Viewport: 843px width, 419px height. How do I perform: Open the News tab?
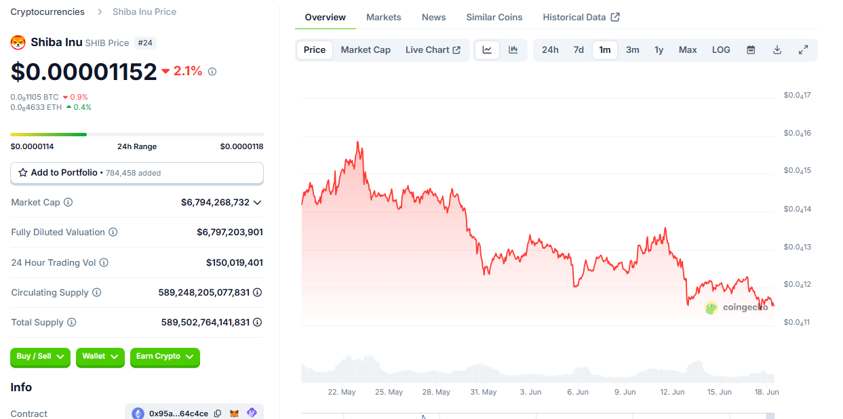click(x=434, y=17)
